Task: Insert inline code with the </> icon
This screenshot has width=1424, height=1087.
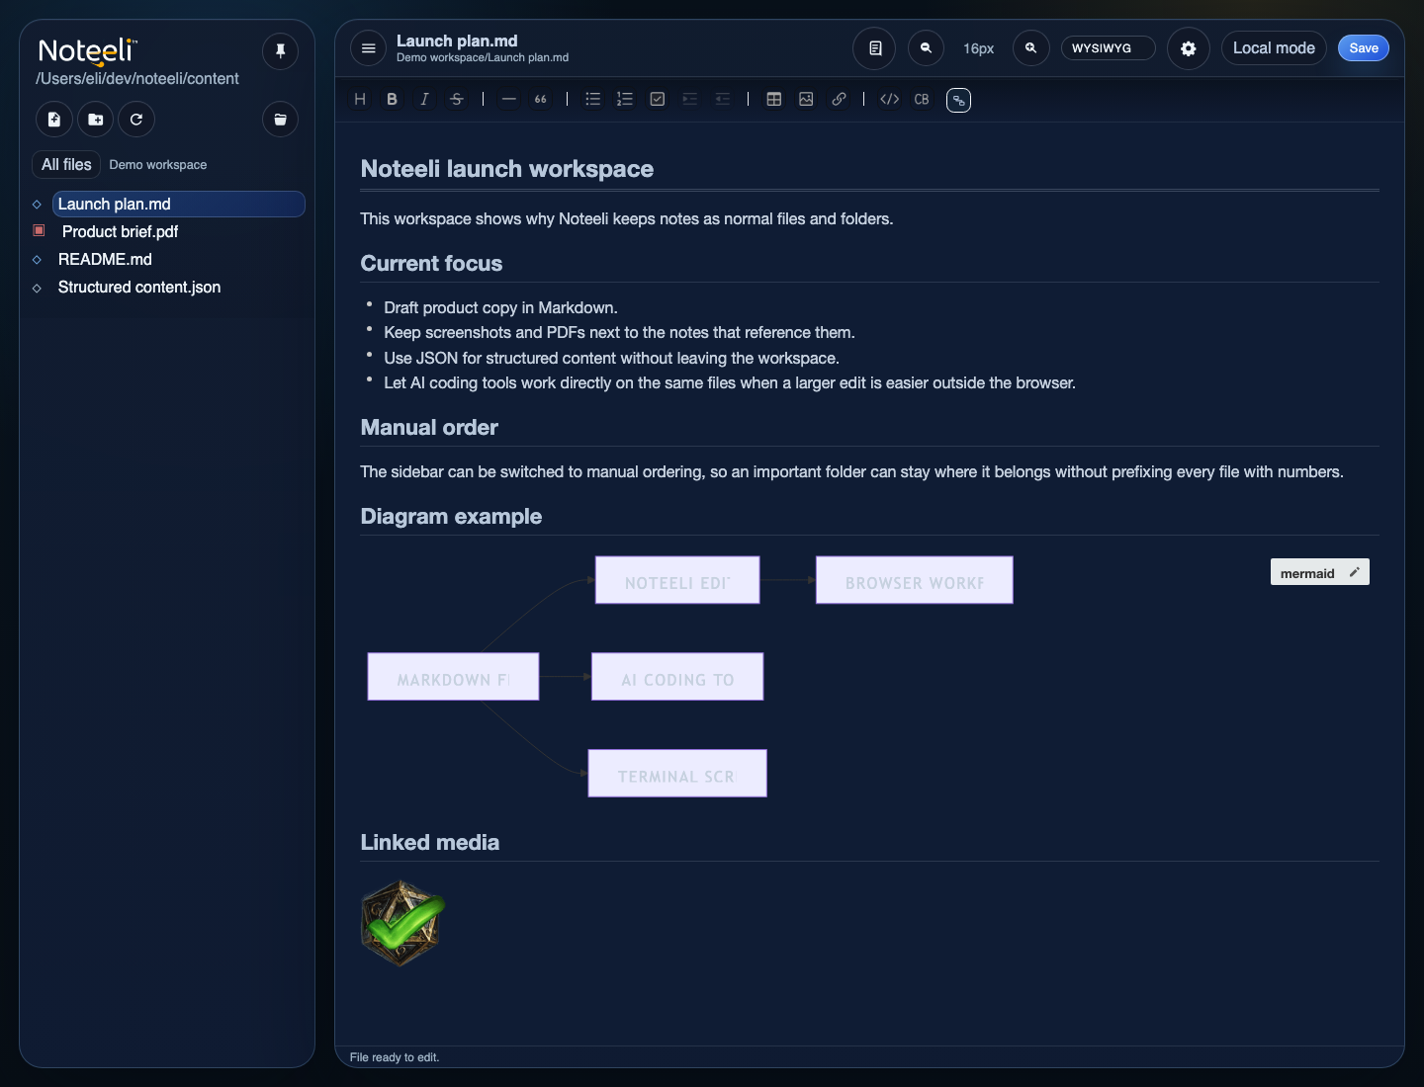Action: click(889, 99)
